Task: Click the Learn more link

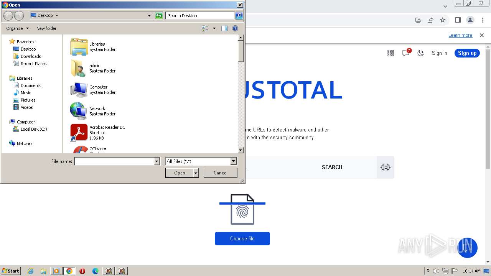Action: coord(460,35)
